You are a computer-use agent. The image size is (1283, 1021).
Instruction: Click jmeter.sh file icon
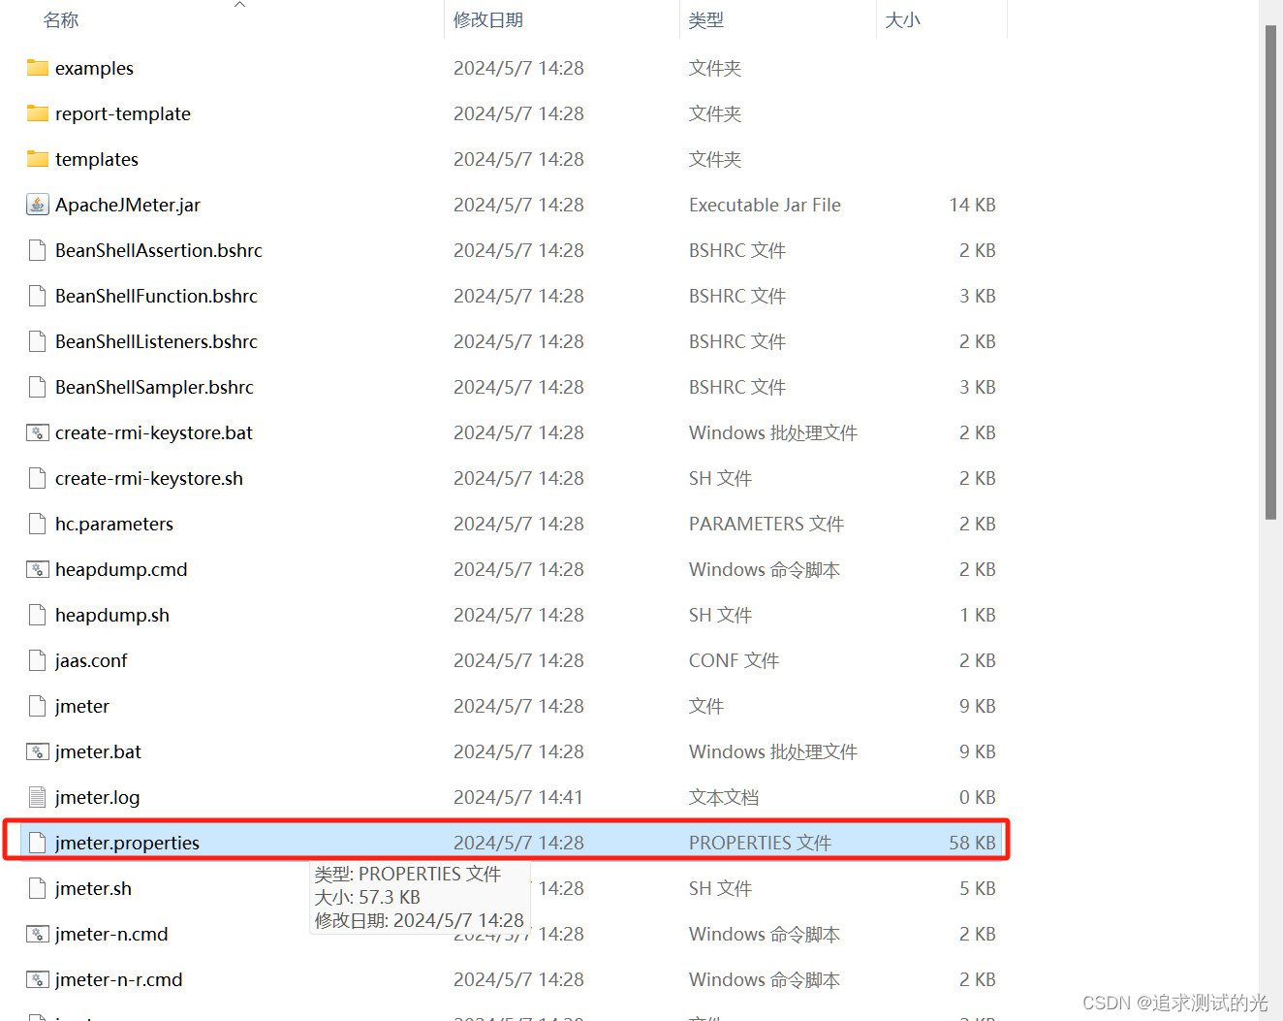[x=37, y=888]
